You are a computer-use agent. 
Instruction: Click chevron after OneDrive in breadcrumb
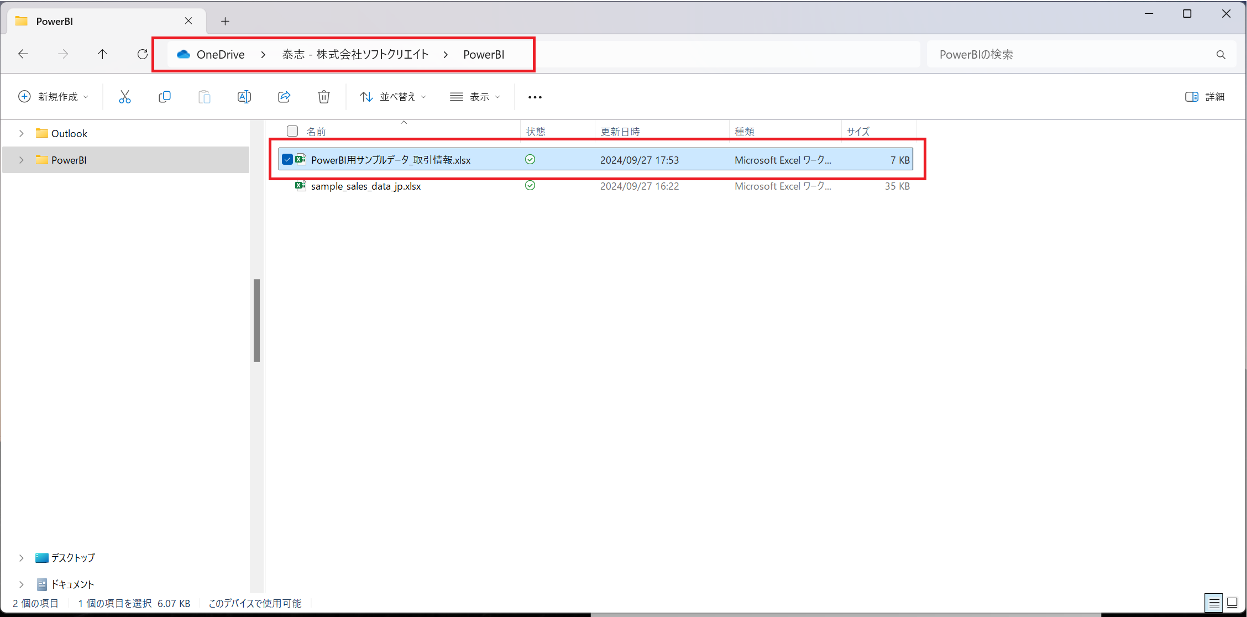pyautogui.click(x=263, y=54)
